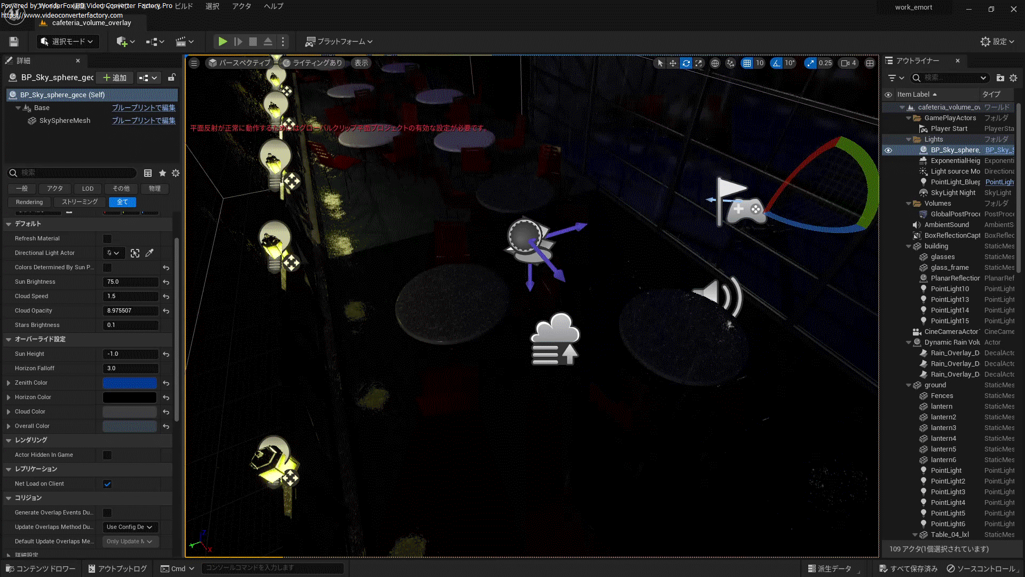Click the add folder icon in Outliner
Image resolution: width=1025 pixels, height=577 pixels.
pos(1000,77)
